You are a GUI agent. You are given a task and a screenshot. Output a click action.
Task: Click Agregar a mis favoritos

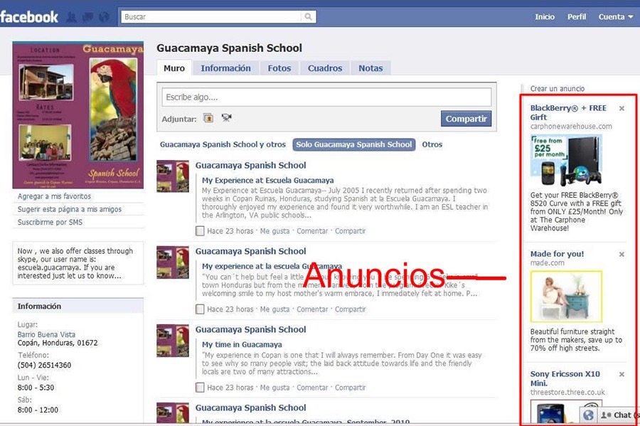click(54, 196)
